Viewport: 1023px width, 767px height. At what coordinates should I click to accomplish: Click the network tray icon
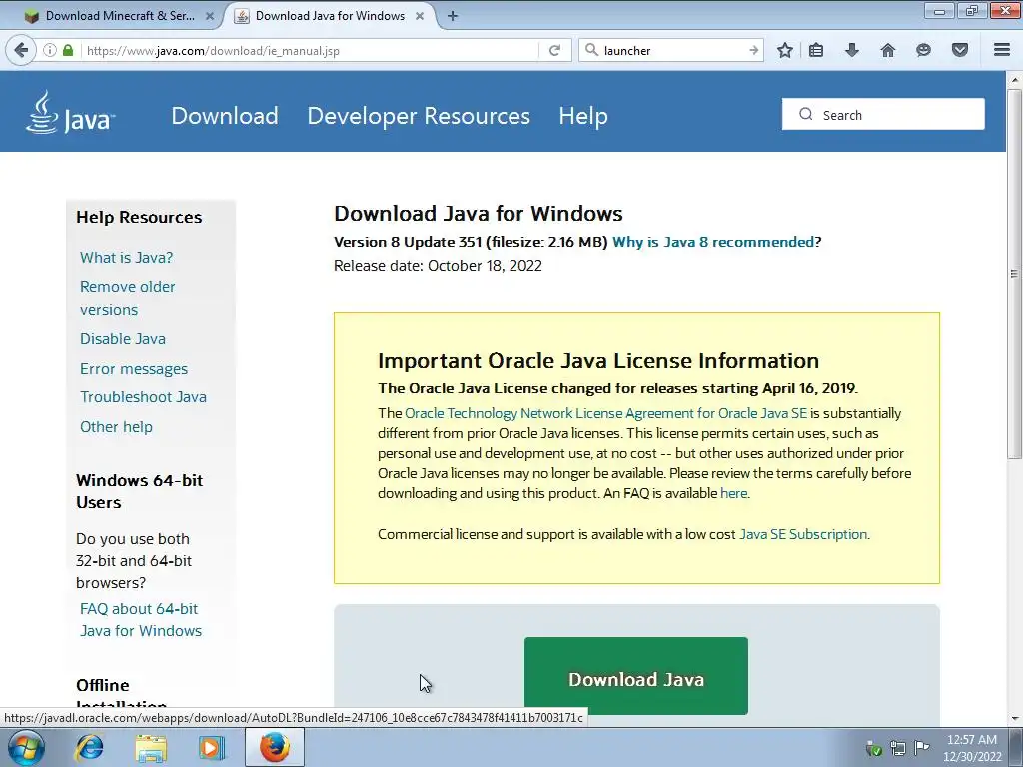pyautogui.click(x=898, y=747)
